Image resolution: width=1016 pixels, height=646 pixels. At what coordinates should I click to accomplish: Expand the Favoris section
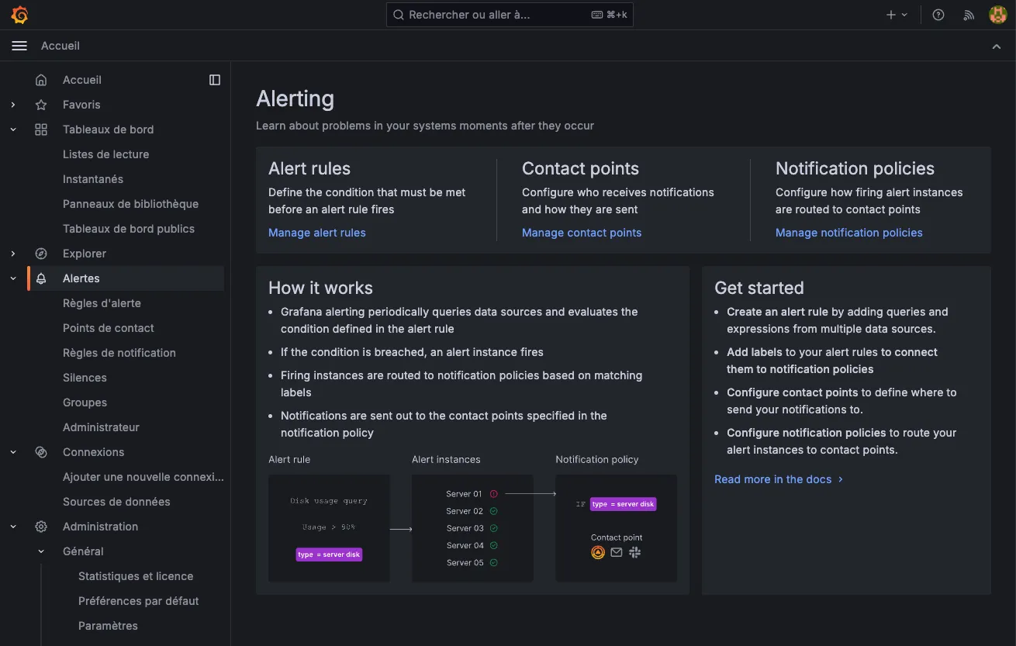tap(12, 104)
